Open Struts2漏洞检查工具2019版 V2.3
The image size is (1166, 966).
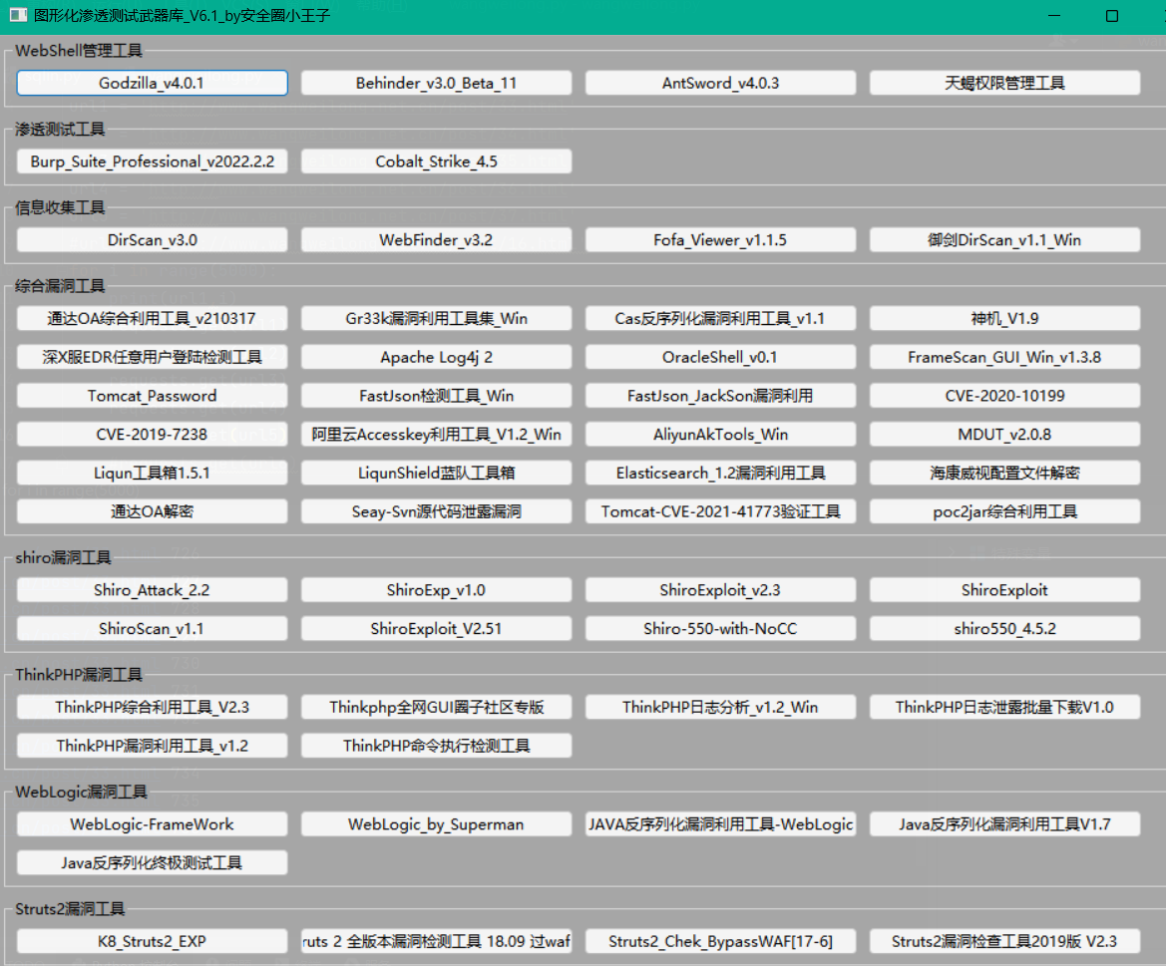[1004, 941]
